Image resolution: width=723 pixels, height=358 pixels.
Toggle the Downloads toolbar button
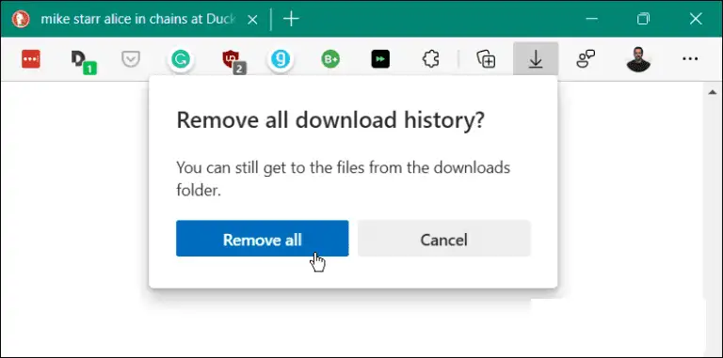pyautogui.click(x=536, y=59)
